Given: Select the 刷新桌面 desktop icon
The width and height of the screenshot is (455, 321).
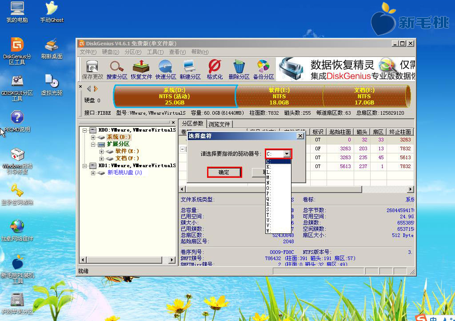Looking at the screenshot, I should pyautogui.click(x=52, y=49).
